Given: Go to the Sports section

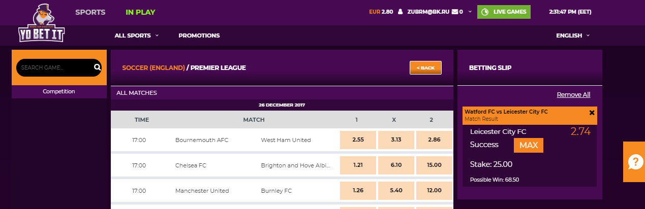Looking at the screenshot, I should pos(90,12).
